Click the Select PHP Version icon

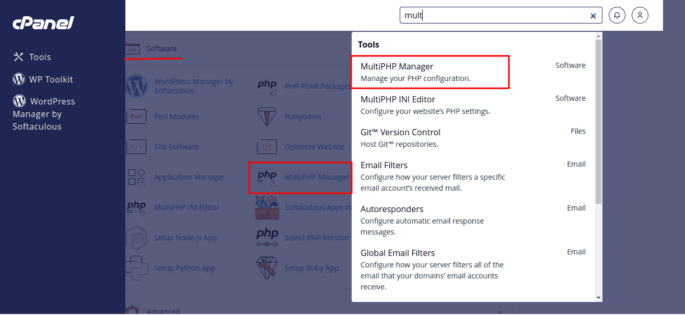[267, 238]
